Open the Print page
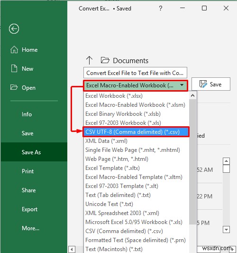Viewport: 237px width, 253px height. click(34, 171)
